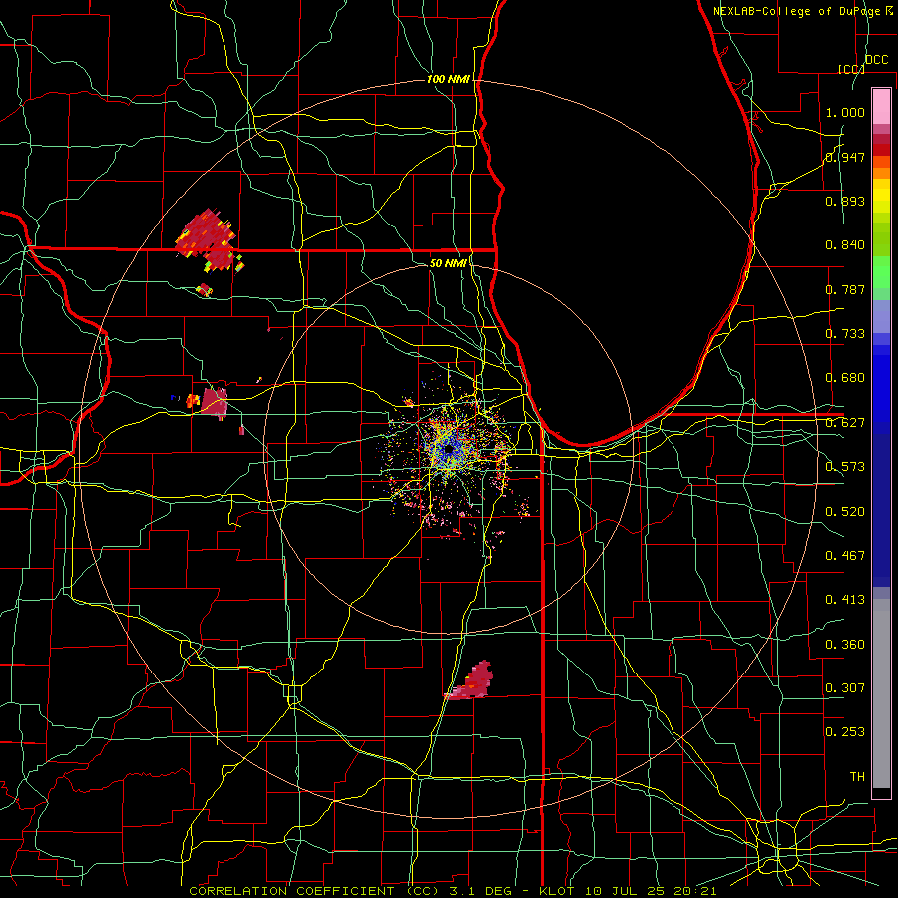This screenshot has width=898, height=898.
Task: Click the DCC label above the color bar
Action: point(876,60)
